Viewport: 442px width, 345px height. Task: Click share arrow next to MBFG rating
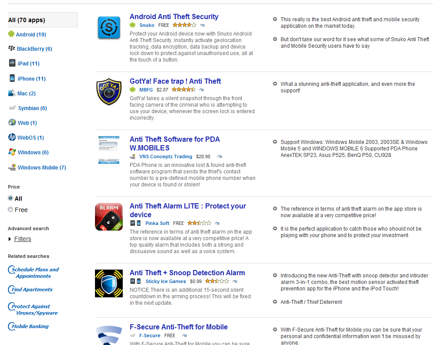point(201,90)
